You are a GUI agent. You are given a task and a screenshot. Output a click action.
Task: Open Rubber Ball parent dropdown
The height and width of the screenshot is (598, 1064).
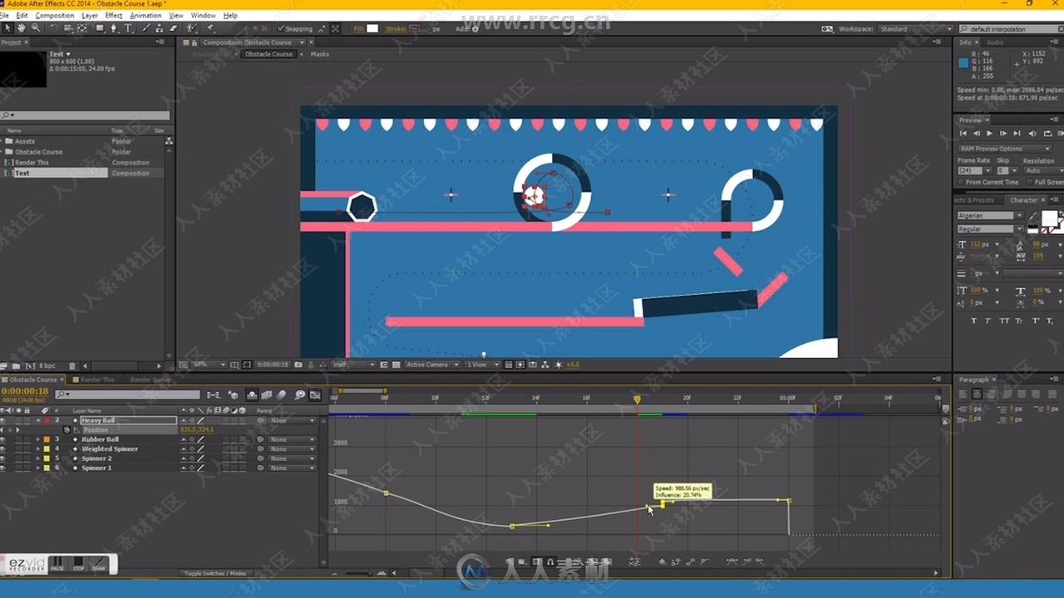click(291, 439)
